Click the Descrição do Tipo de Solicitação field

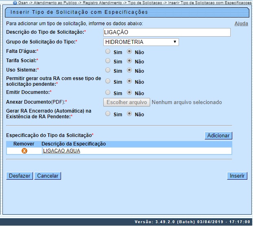tap(167, 32)
